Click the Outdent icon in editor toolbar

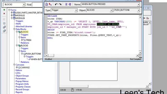point(70,4)
